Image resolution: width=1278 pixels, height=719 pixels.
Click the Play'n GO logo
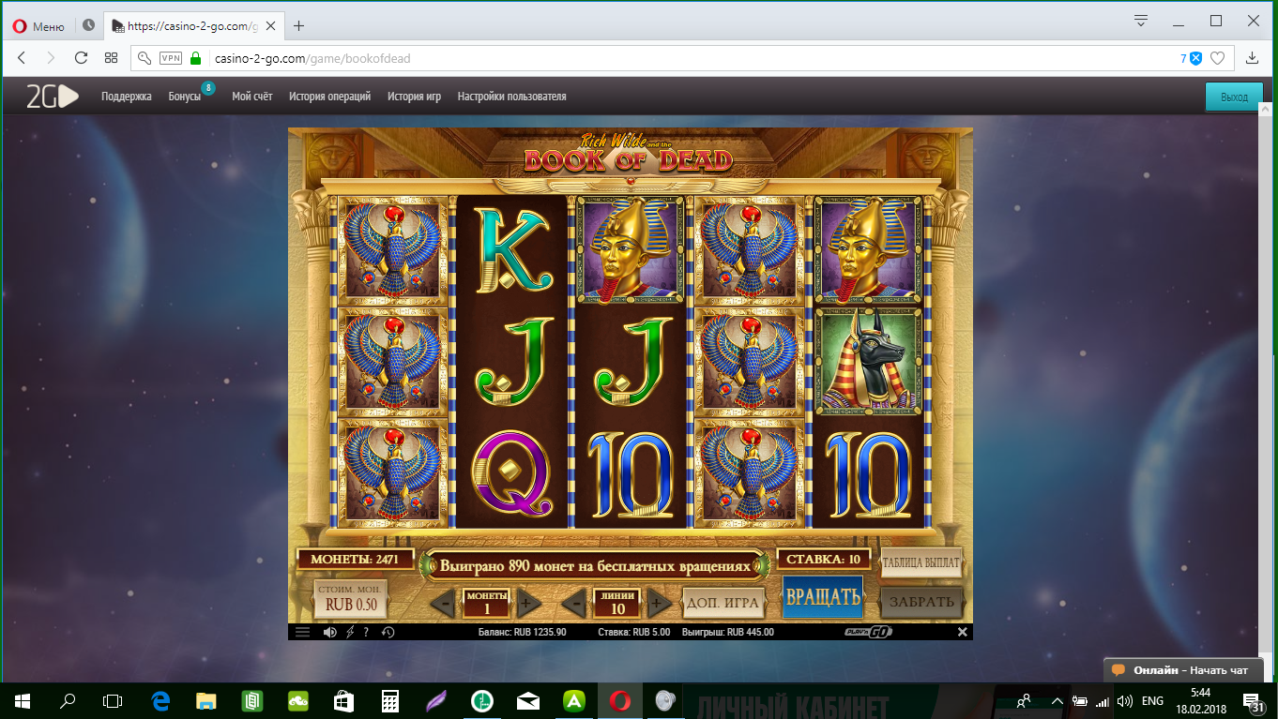(x=869, y=632)
